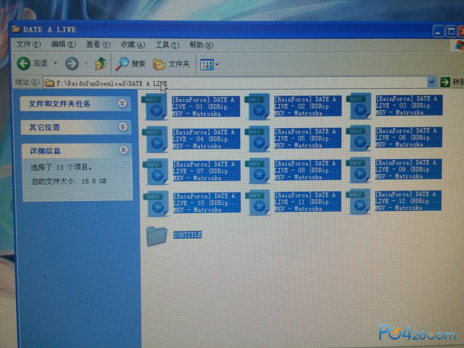Click the SUBTITLE folder name
The height and width of the screenshot is (348, 464).
point(188,235)
